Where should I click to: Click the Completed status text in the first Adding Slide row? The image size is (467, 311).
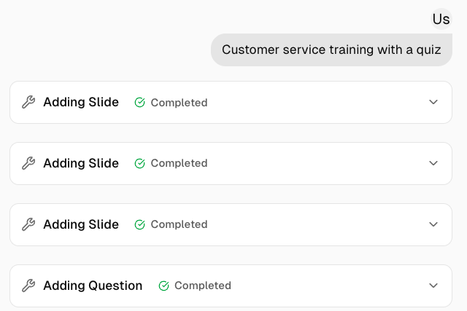pyautogui.click(x=179, y=103)
